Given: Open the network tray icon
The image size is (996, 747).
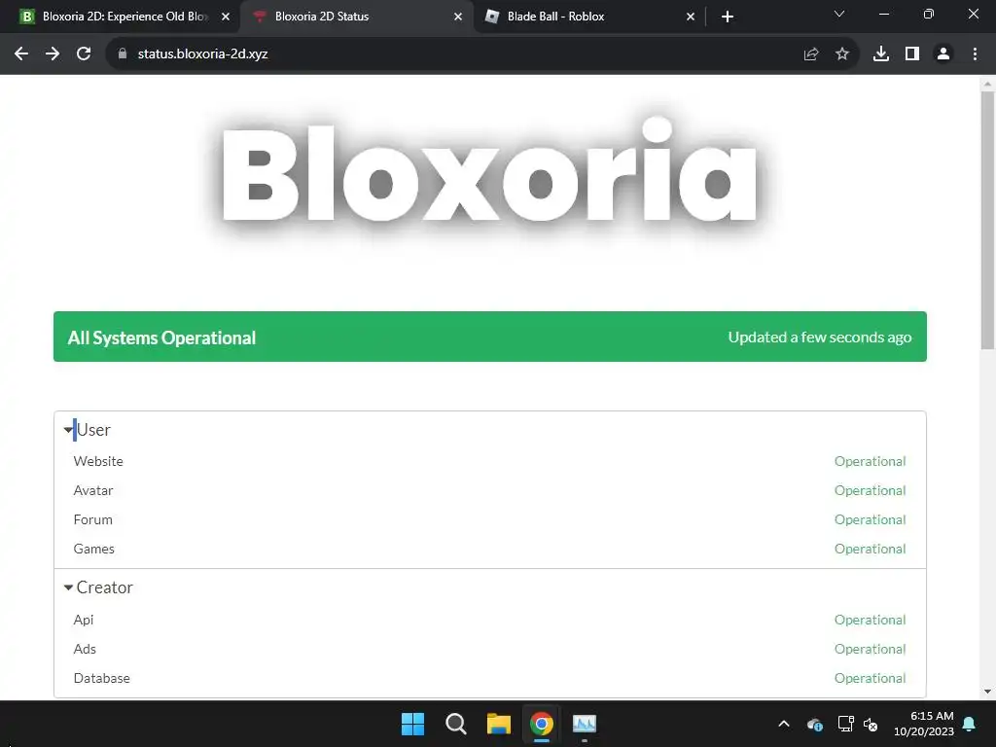Looking at the screenshot, I should (x=845, y=724).
